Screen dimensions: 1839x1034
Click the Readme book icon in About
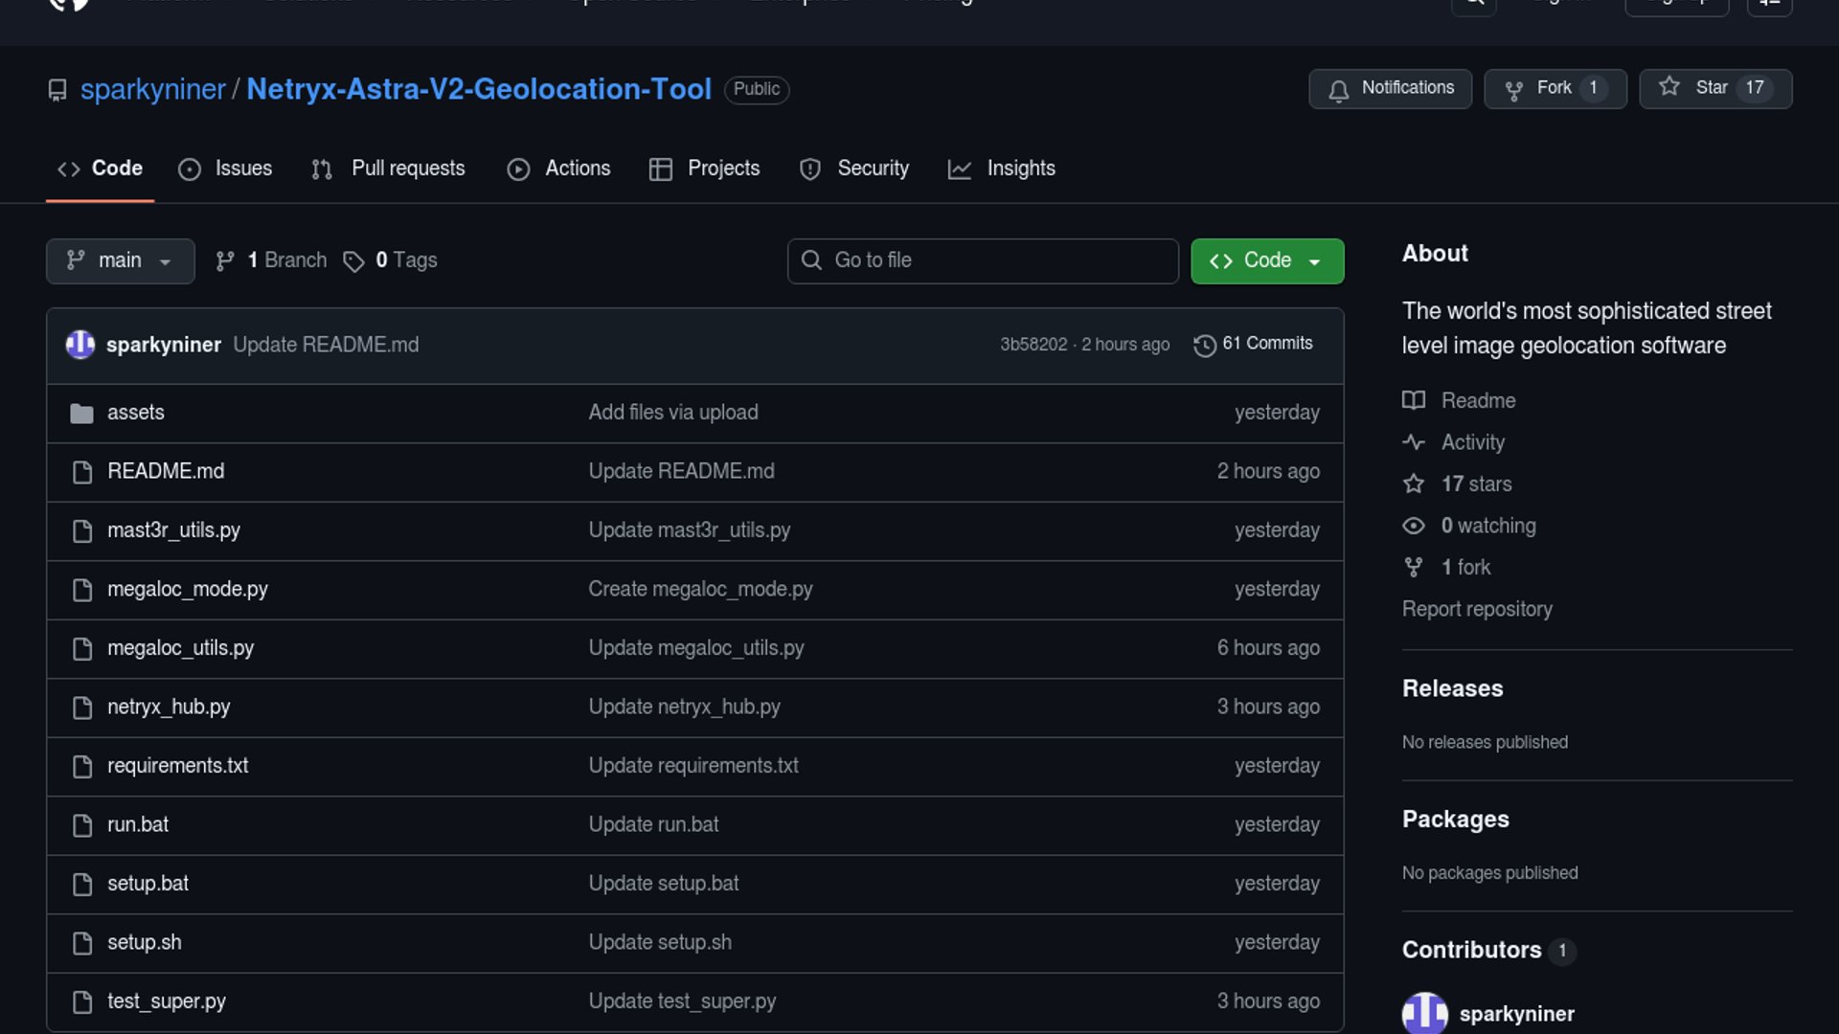[1414, 400]
